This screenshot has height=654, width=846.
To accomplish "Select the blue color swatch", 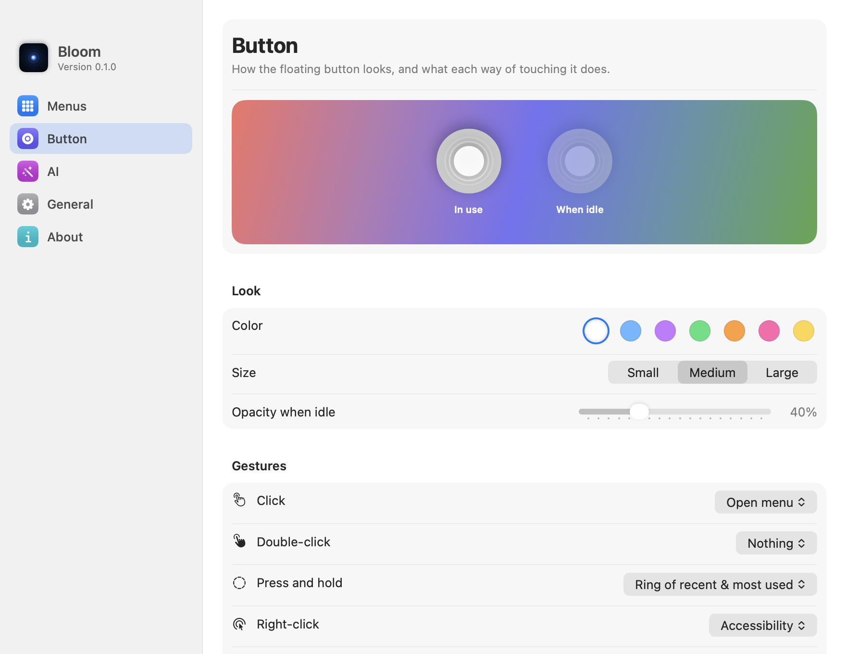I will coord(631,331).
